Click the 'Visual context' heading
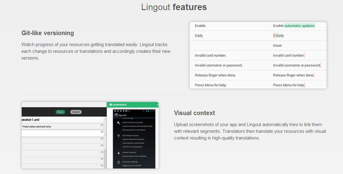The width and height of the screenshot is (343, 174). coord(195,113)
